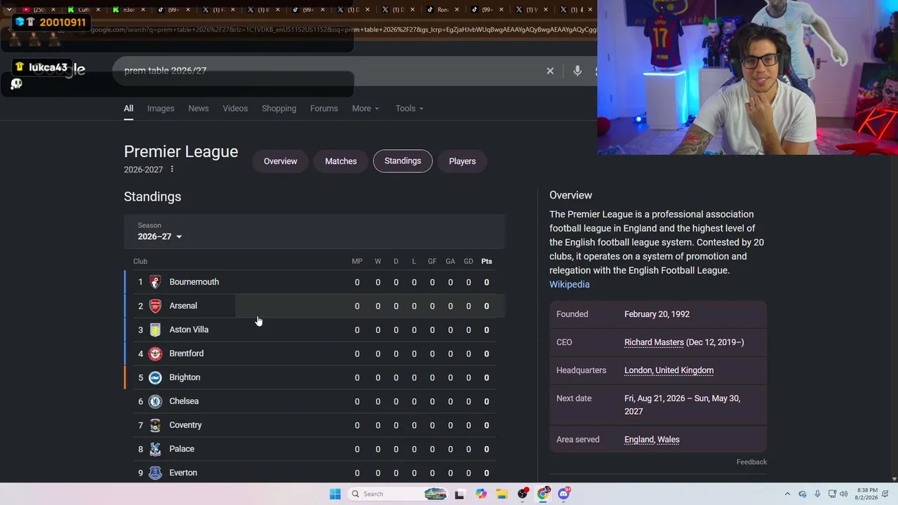
Task: Open the London, United Kingdom link
Action: (669, 370)
